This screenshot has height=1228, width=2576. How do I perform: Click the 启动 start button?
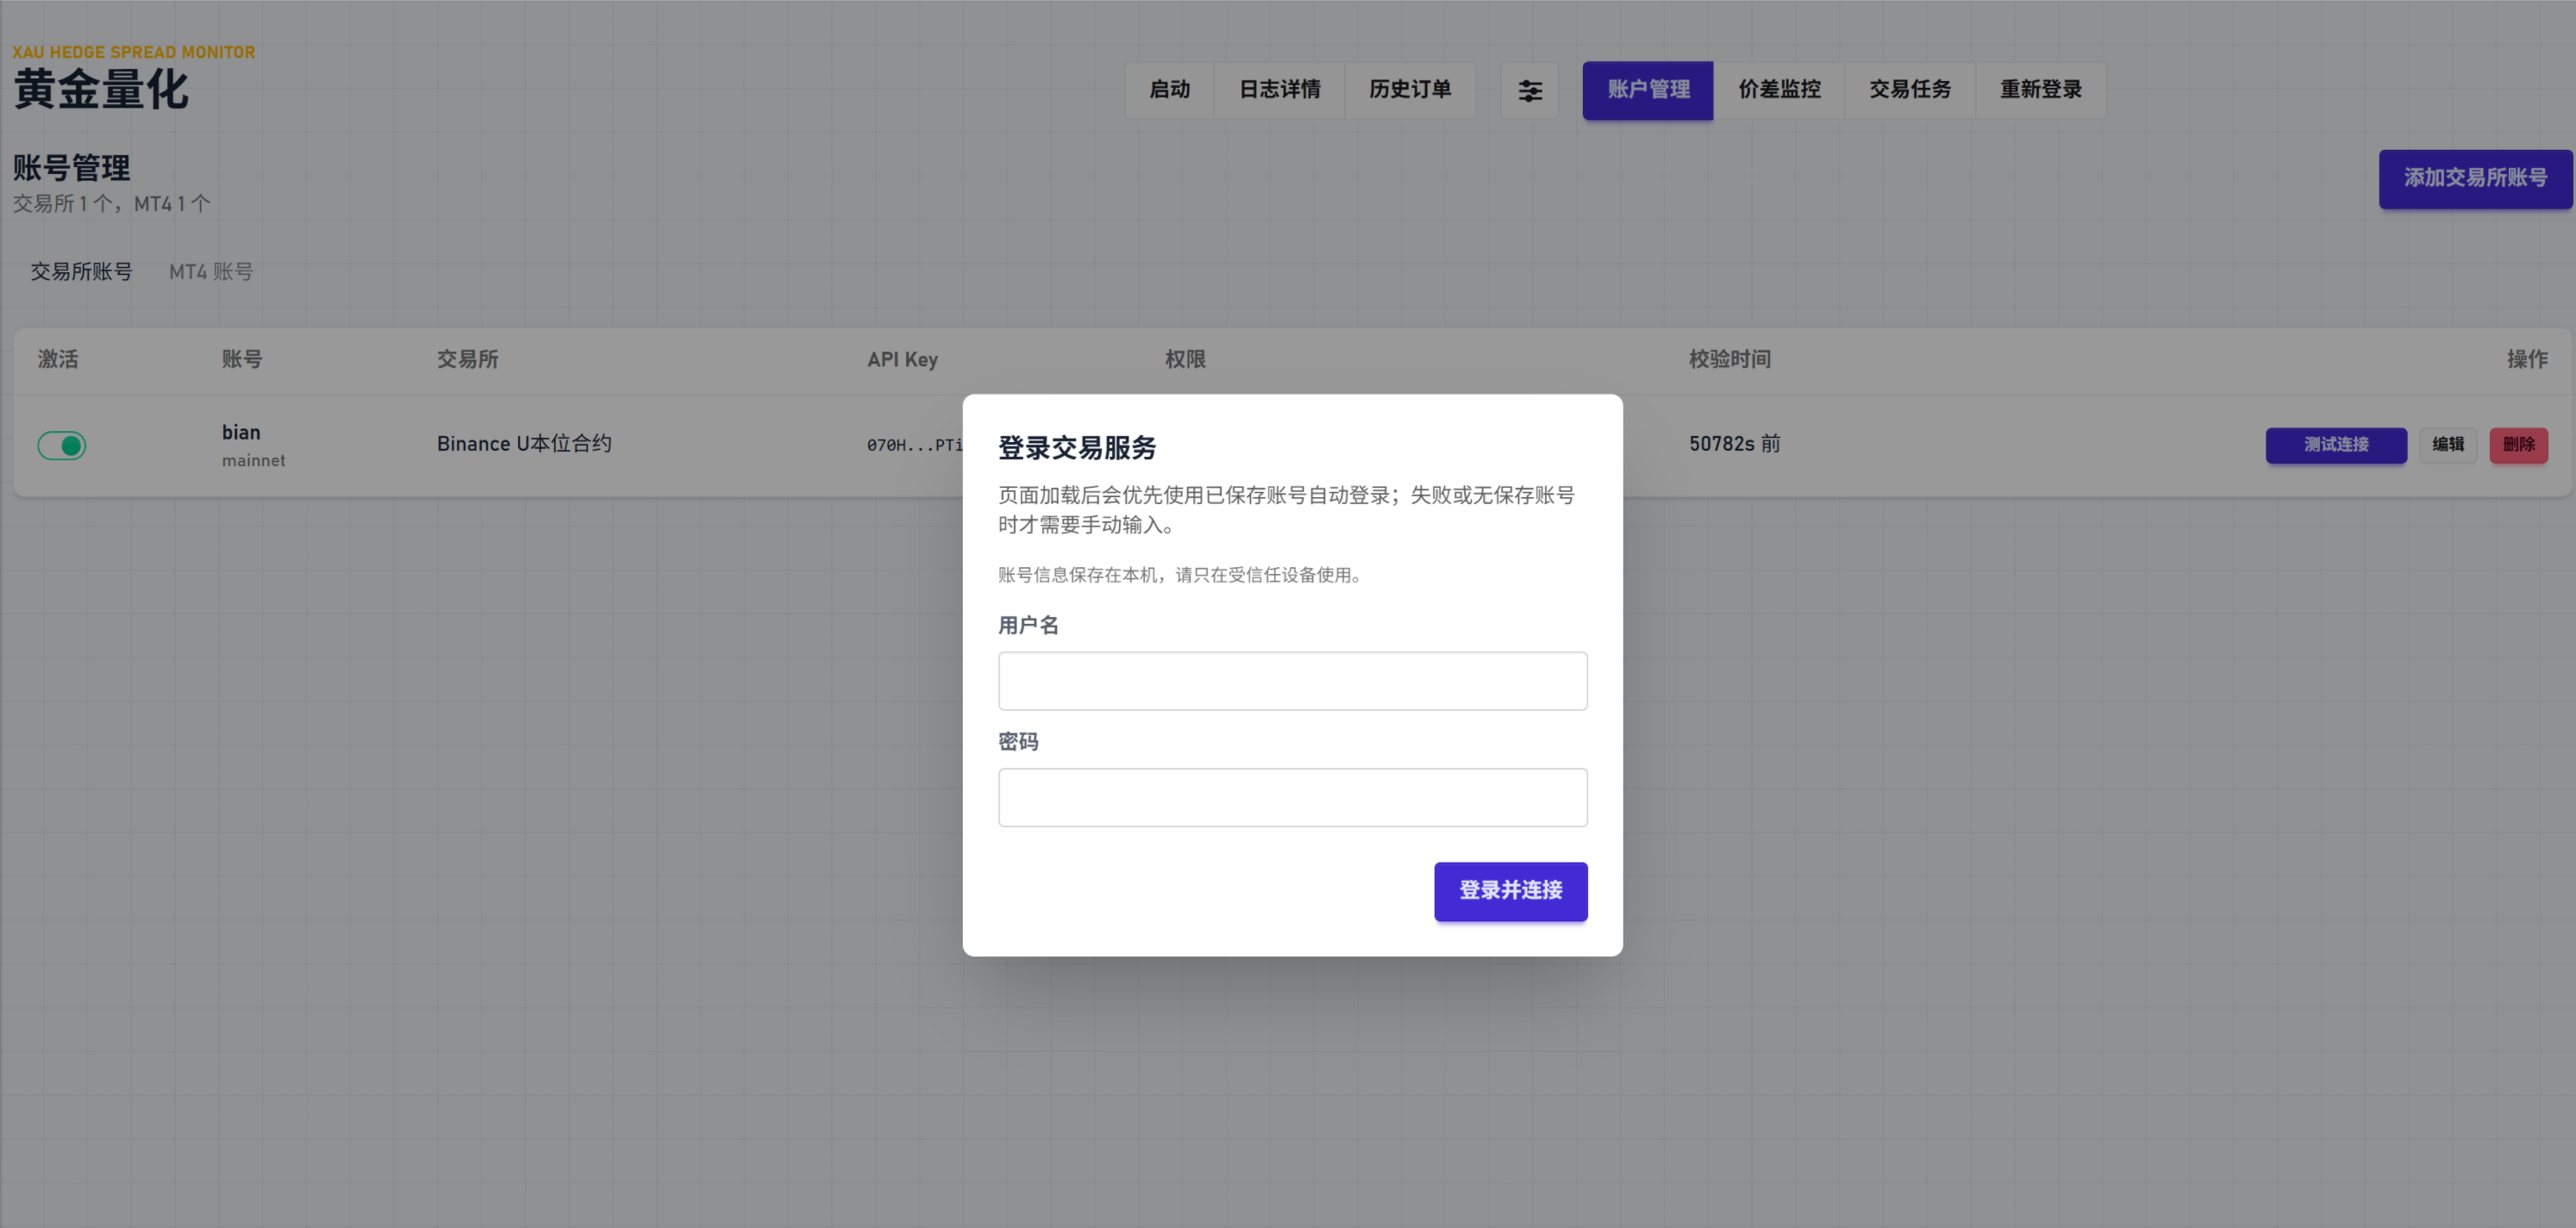[x=1169, y=91]
